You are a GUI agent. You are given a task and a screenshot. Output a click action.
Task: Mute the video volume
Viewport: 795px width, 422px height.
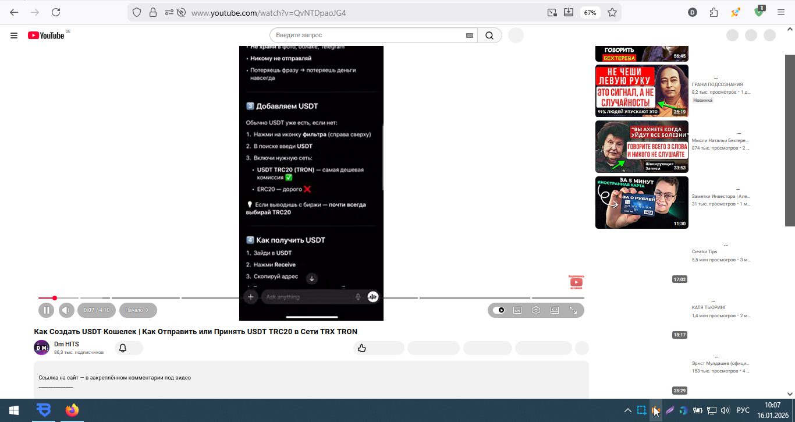[x=66, y=310]
